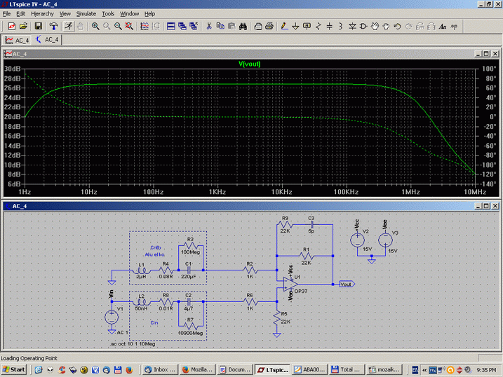Screen dimensions: 503x377
Task: Click the Firefox quick launch icon
Action: click(x=129, y=370)
